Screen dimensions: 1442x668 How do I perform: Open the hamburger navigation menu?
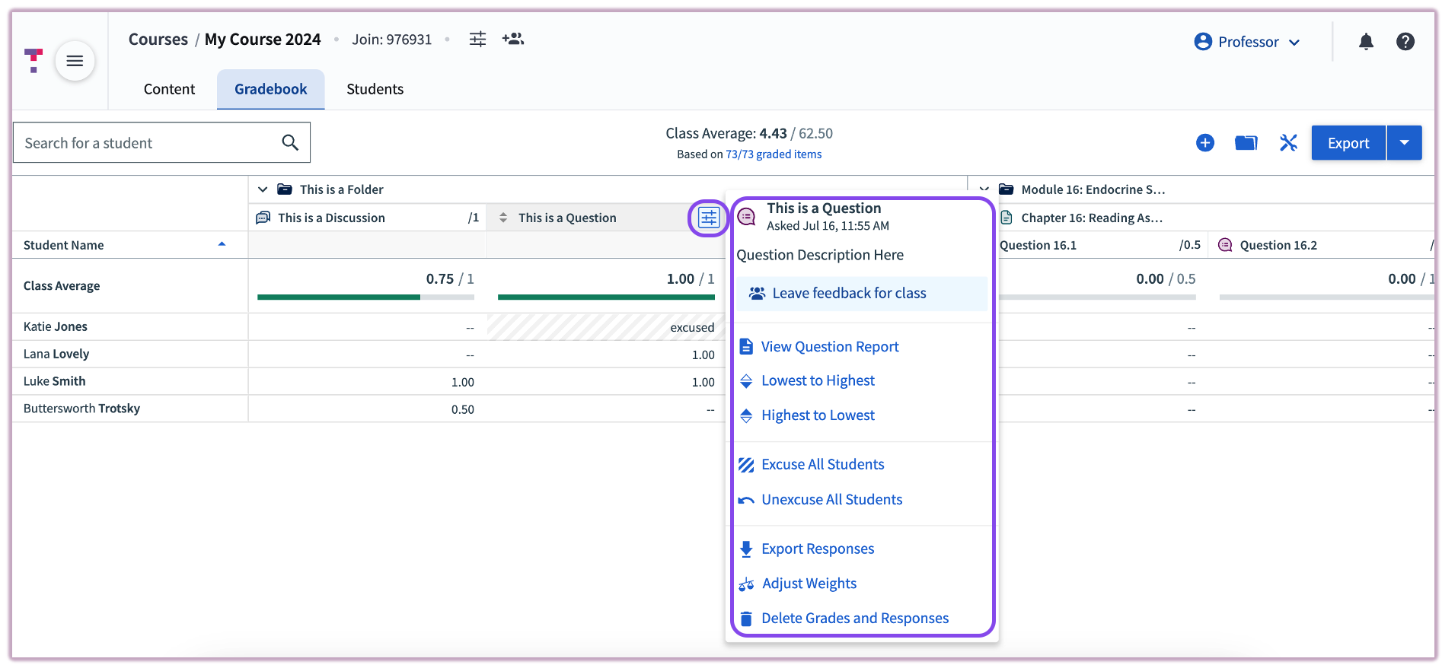pos(75,61)
